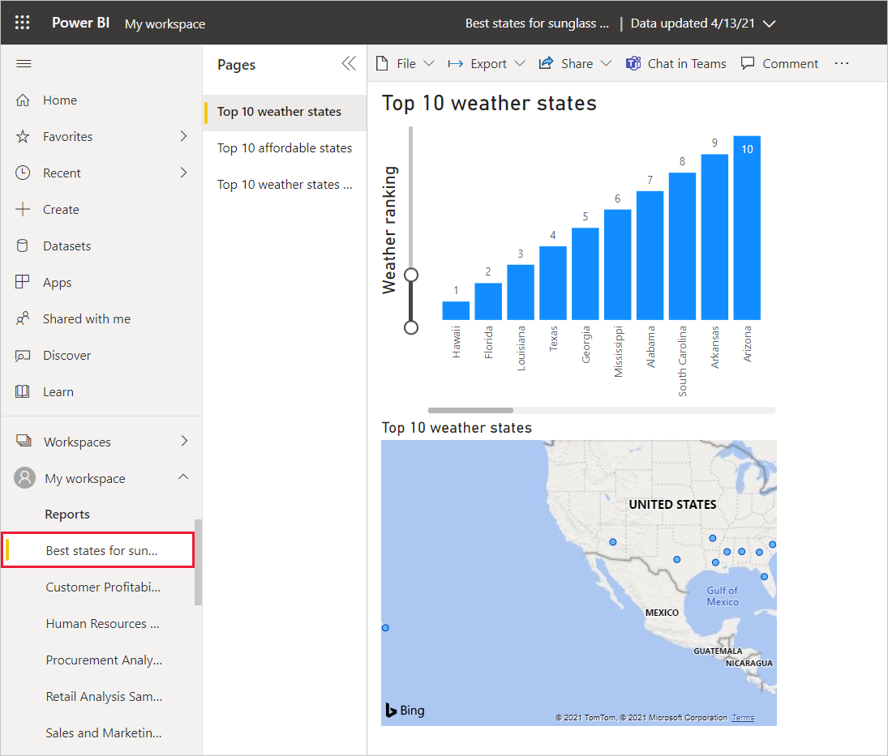Click Chat in Teams button
This screenshot has width=888, height=756.
click(x=676, y=63)
